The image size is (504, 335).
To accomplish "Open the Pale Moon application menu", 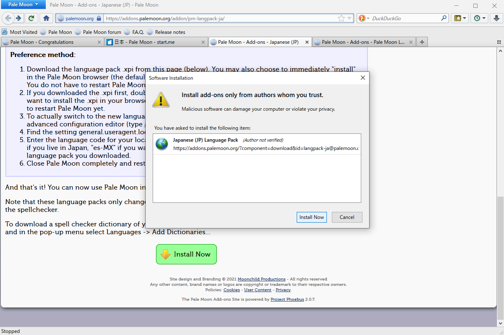I will point(23,5).
